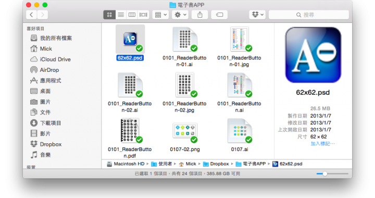
Task: Open 文件 in the sidebar
Action: coord(41,113)
